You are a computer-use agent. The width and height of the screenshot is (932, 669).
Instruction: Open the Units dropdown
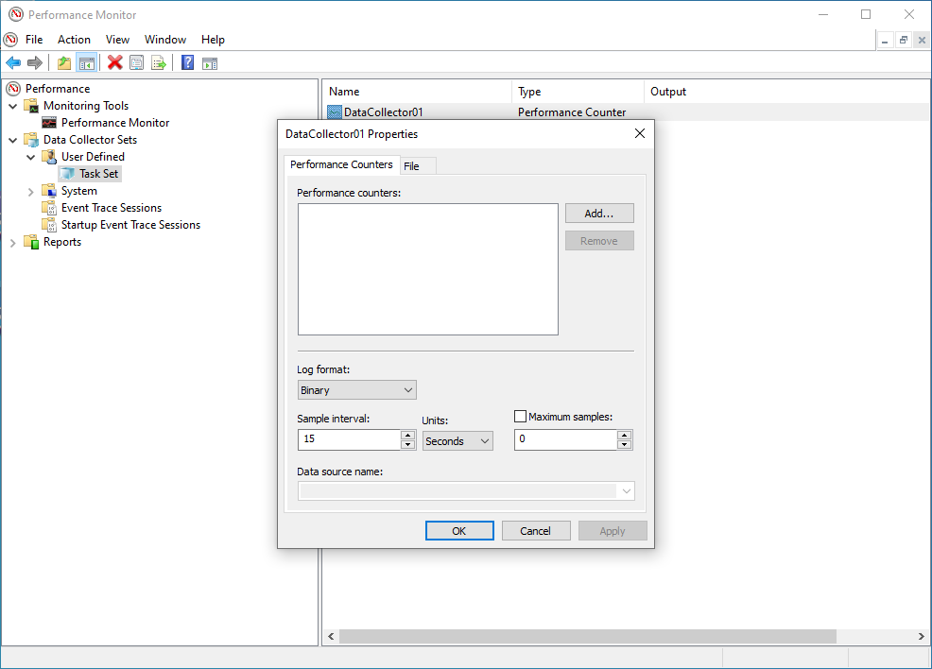[x=485, y=440]
